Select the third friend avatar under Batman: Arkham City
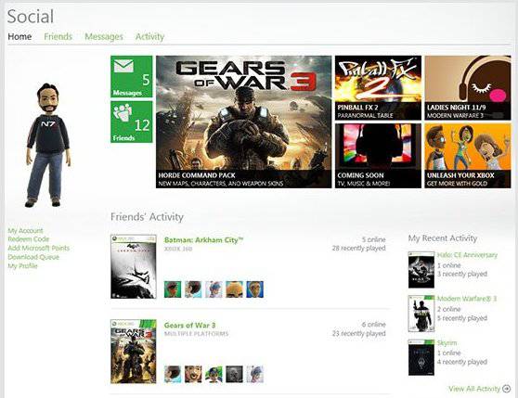 214,289
